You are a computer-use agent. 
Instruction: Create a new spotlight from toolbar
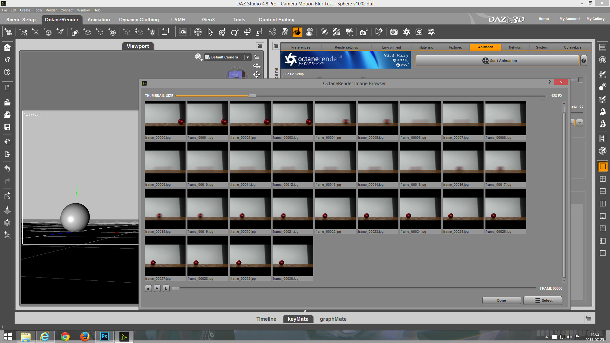point(60,32)
